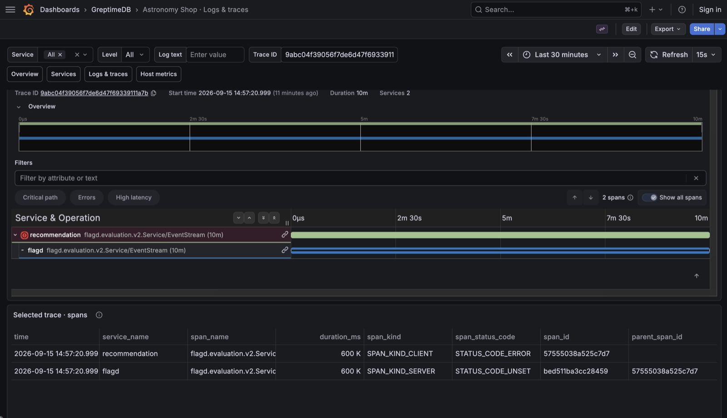
Task: Toggle Show all spans switch
Action: (650, 197)
